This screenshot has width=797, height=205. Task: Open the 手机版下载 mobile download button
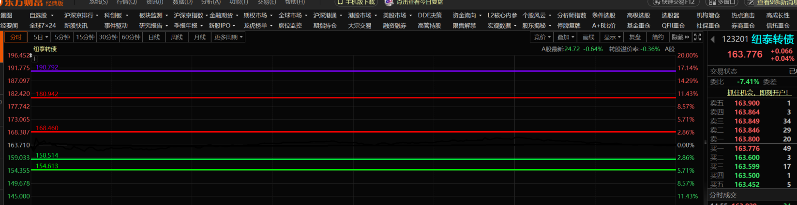pos(356,2)
